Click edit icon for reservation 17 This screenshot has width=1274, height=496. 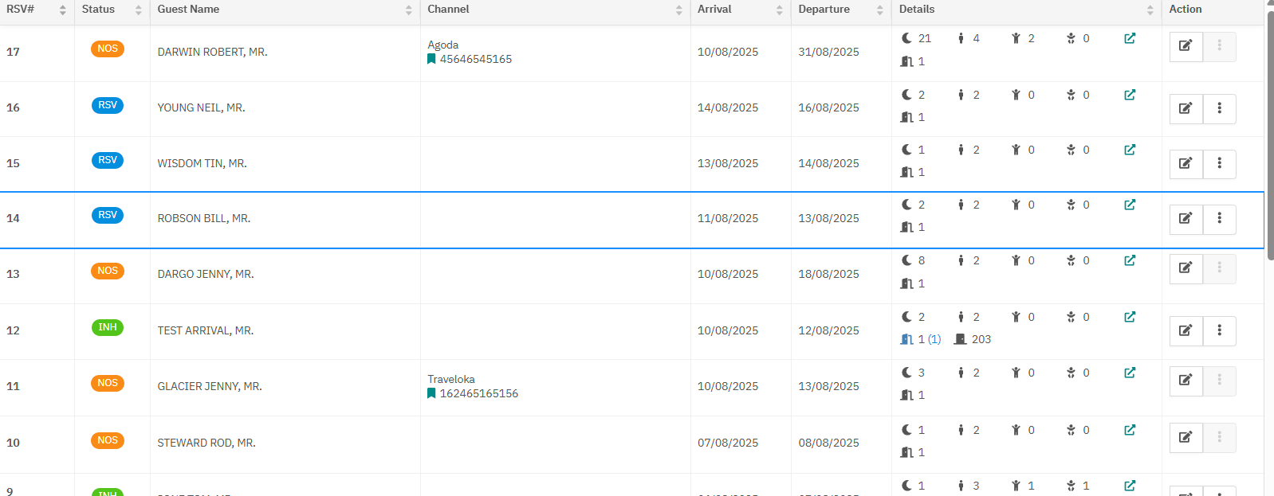(1186, 46)
